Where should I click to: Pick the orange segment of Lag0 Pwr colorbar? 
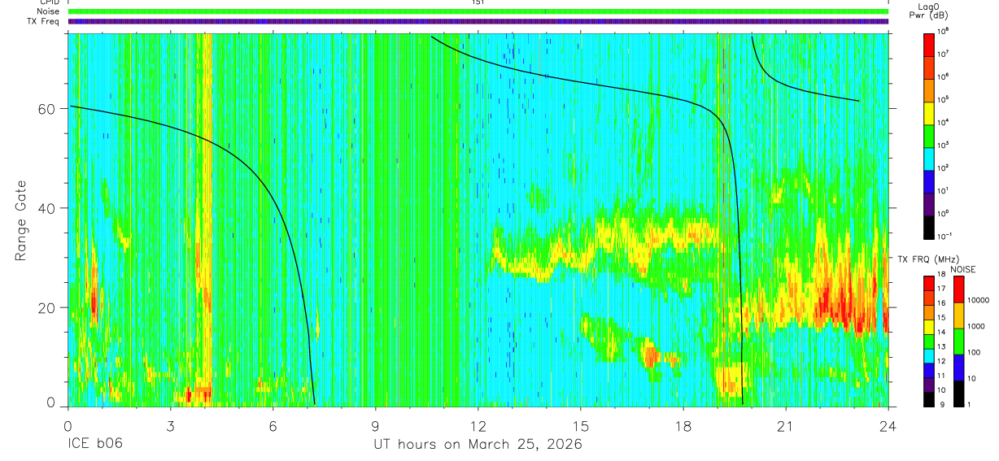coord(928,90)
